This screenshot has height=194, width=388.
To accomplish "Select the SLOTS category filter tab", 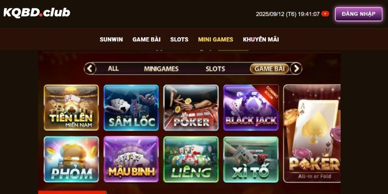I will [215, 69].
